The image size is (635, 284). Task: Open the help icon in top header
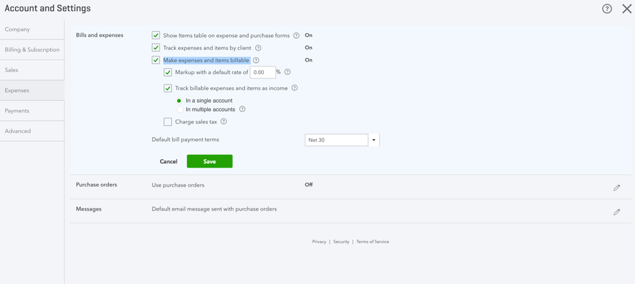[606, 8]
